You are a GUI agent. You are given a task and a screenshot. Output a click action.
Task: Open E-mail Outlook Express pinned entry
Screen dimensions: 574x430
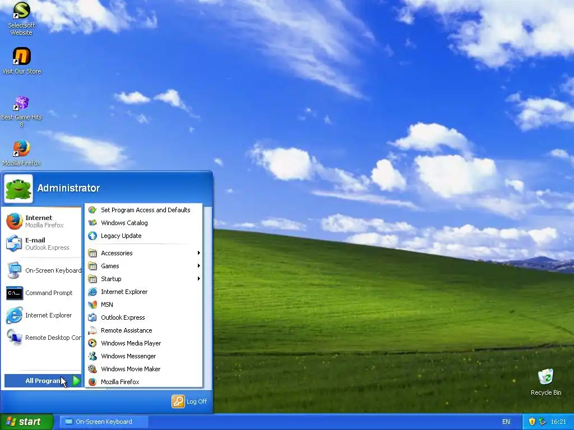click(x=41, y=244)
